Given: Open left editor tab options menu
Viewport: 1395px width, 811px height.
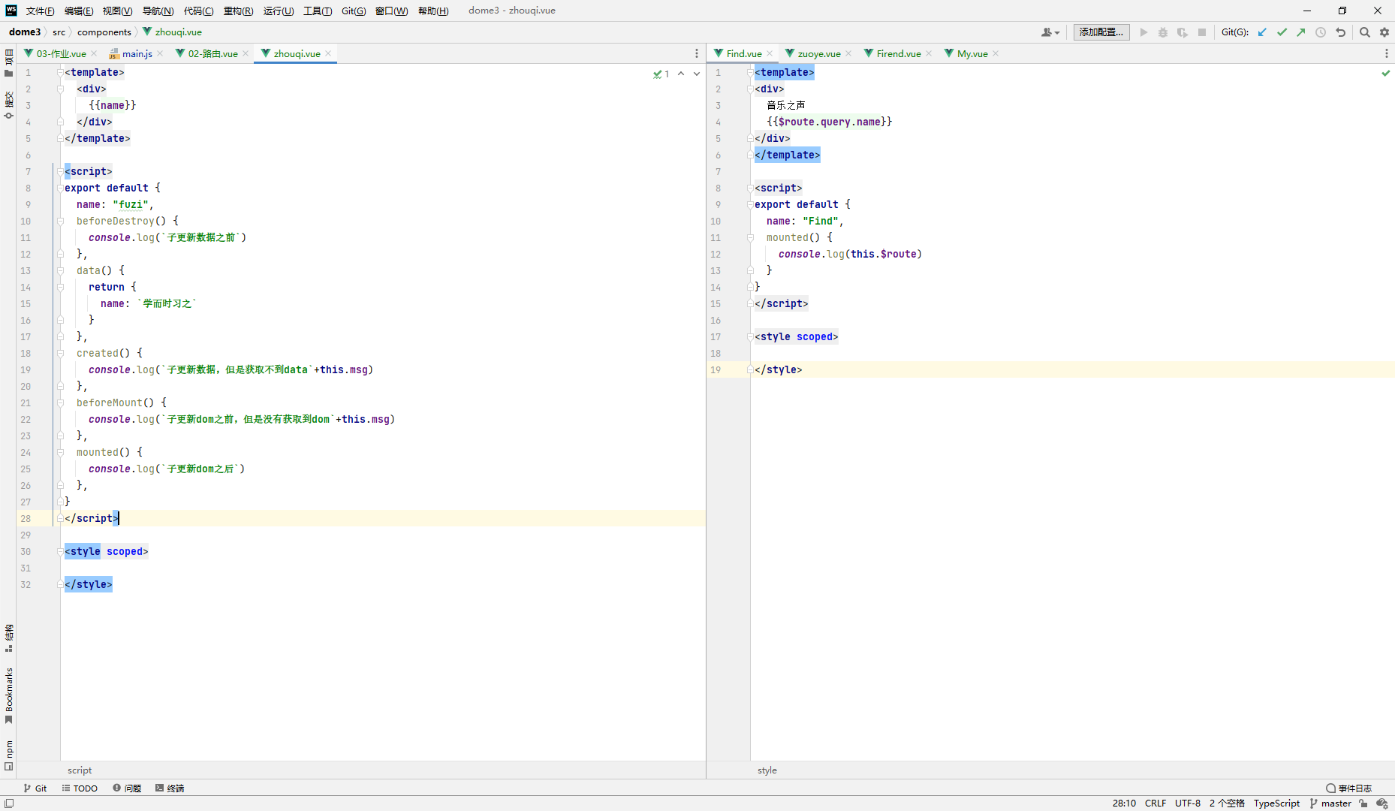Looking at the screenshot, I should pyautogui.click(x=697, y=53).
